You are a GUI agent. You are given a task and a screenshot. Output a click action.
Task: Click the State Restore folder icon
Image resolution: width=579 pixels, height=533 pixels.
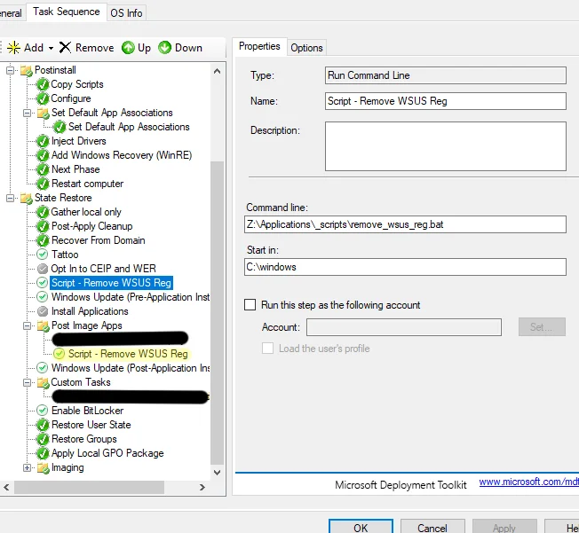coord(27,198)
